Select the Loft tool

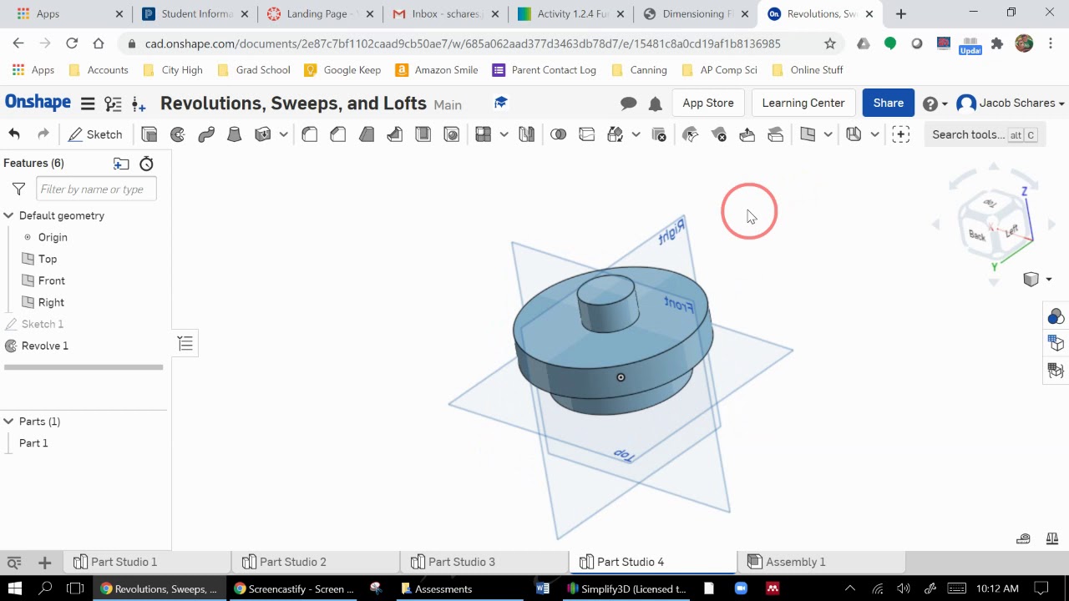click(235, 134)
